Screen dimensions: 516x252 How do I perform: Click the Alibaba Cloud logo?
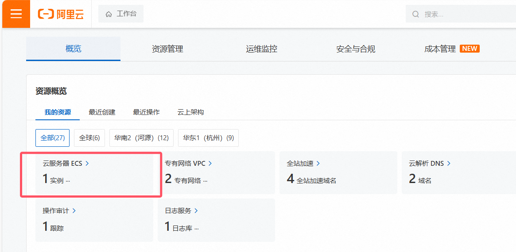[x=61, y=14]
